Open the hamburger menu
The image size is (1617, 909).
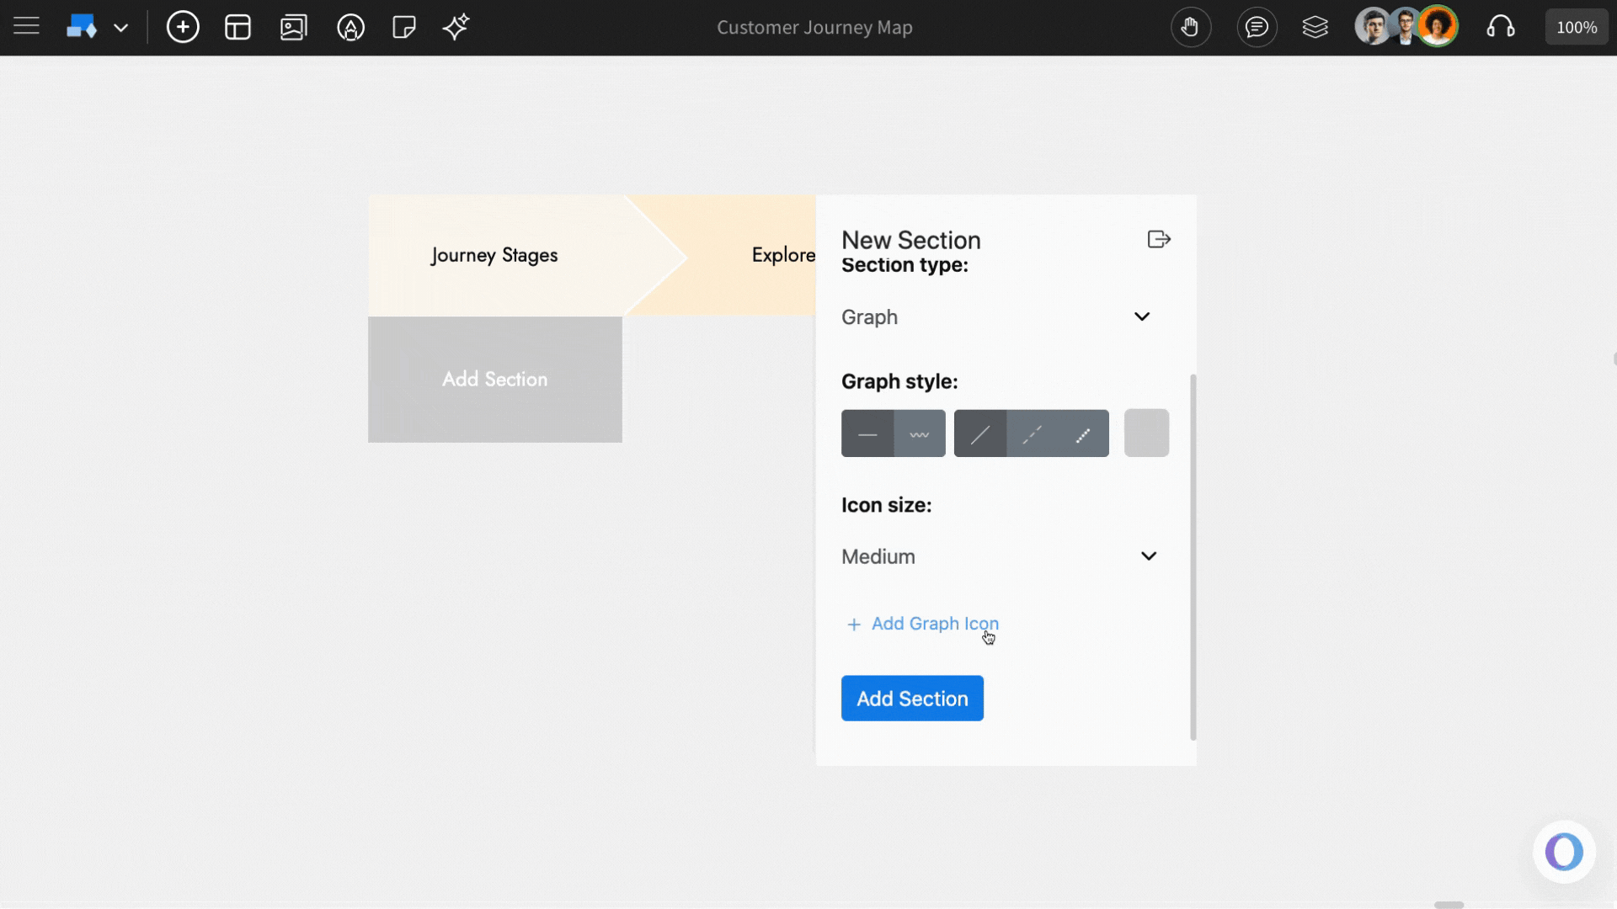[26, 27]
